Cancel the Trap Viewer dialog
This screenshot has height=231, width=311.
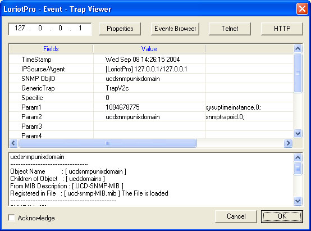click(x=236, y=216)
